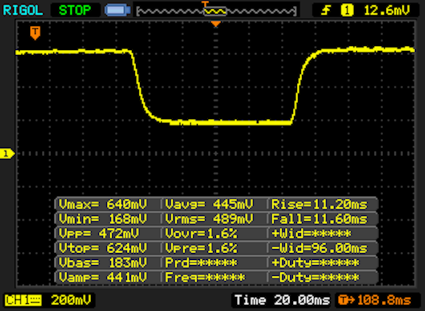Click the STOP run status indicator

click(x=75, y=11)
